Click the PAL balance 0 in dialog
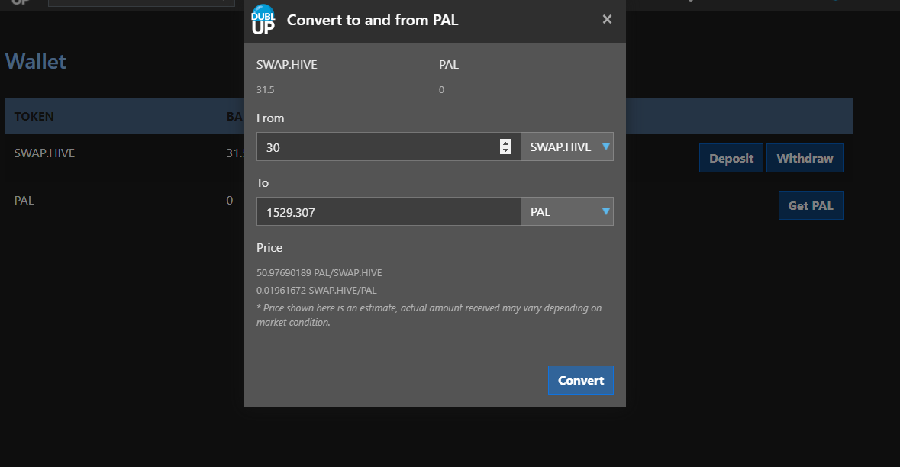Viewport: 900px width, 467px height. coord(441,89)
